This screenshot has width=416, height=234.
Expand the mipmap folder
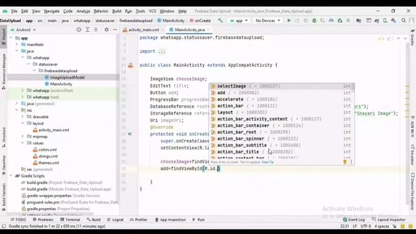[23, 136]
